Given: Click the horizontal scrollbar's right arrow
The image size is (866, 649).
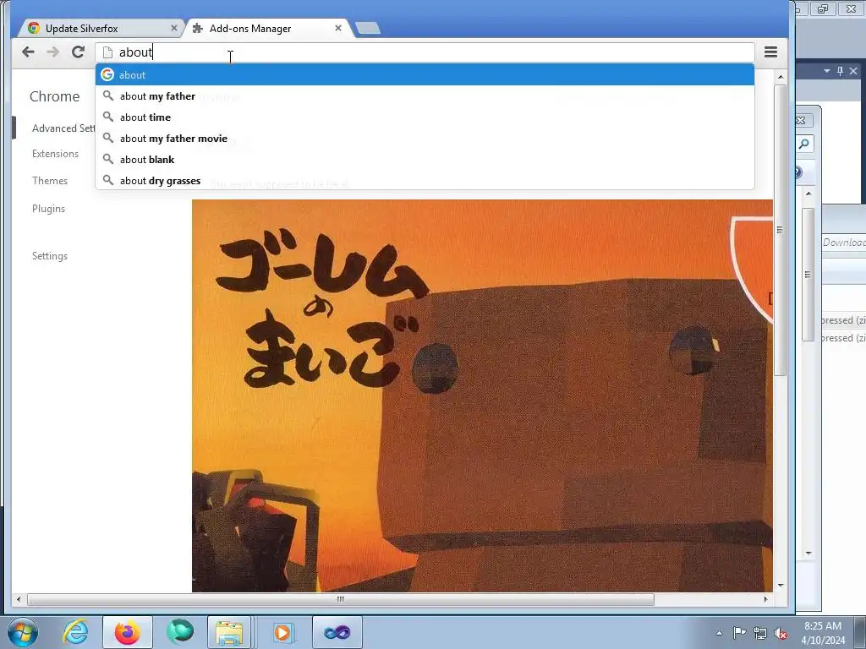Looking at the screenshot, I should tap(766, 599).
